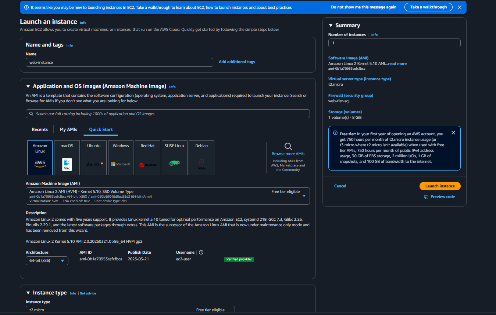Click Firewall (security group) summary link
This screenshot has height=315, width=496.
(351, 95)
